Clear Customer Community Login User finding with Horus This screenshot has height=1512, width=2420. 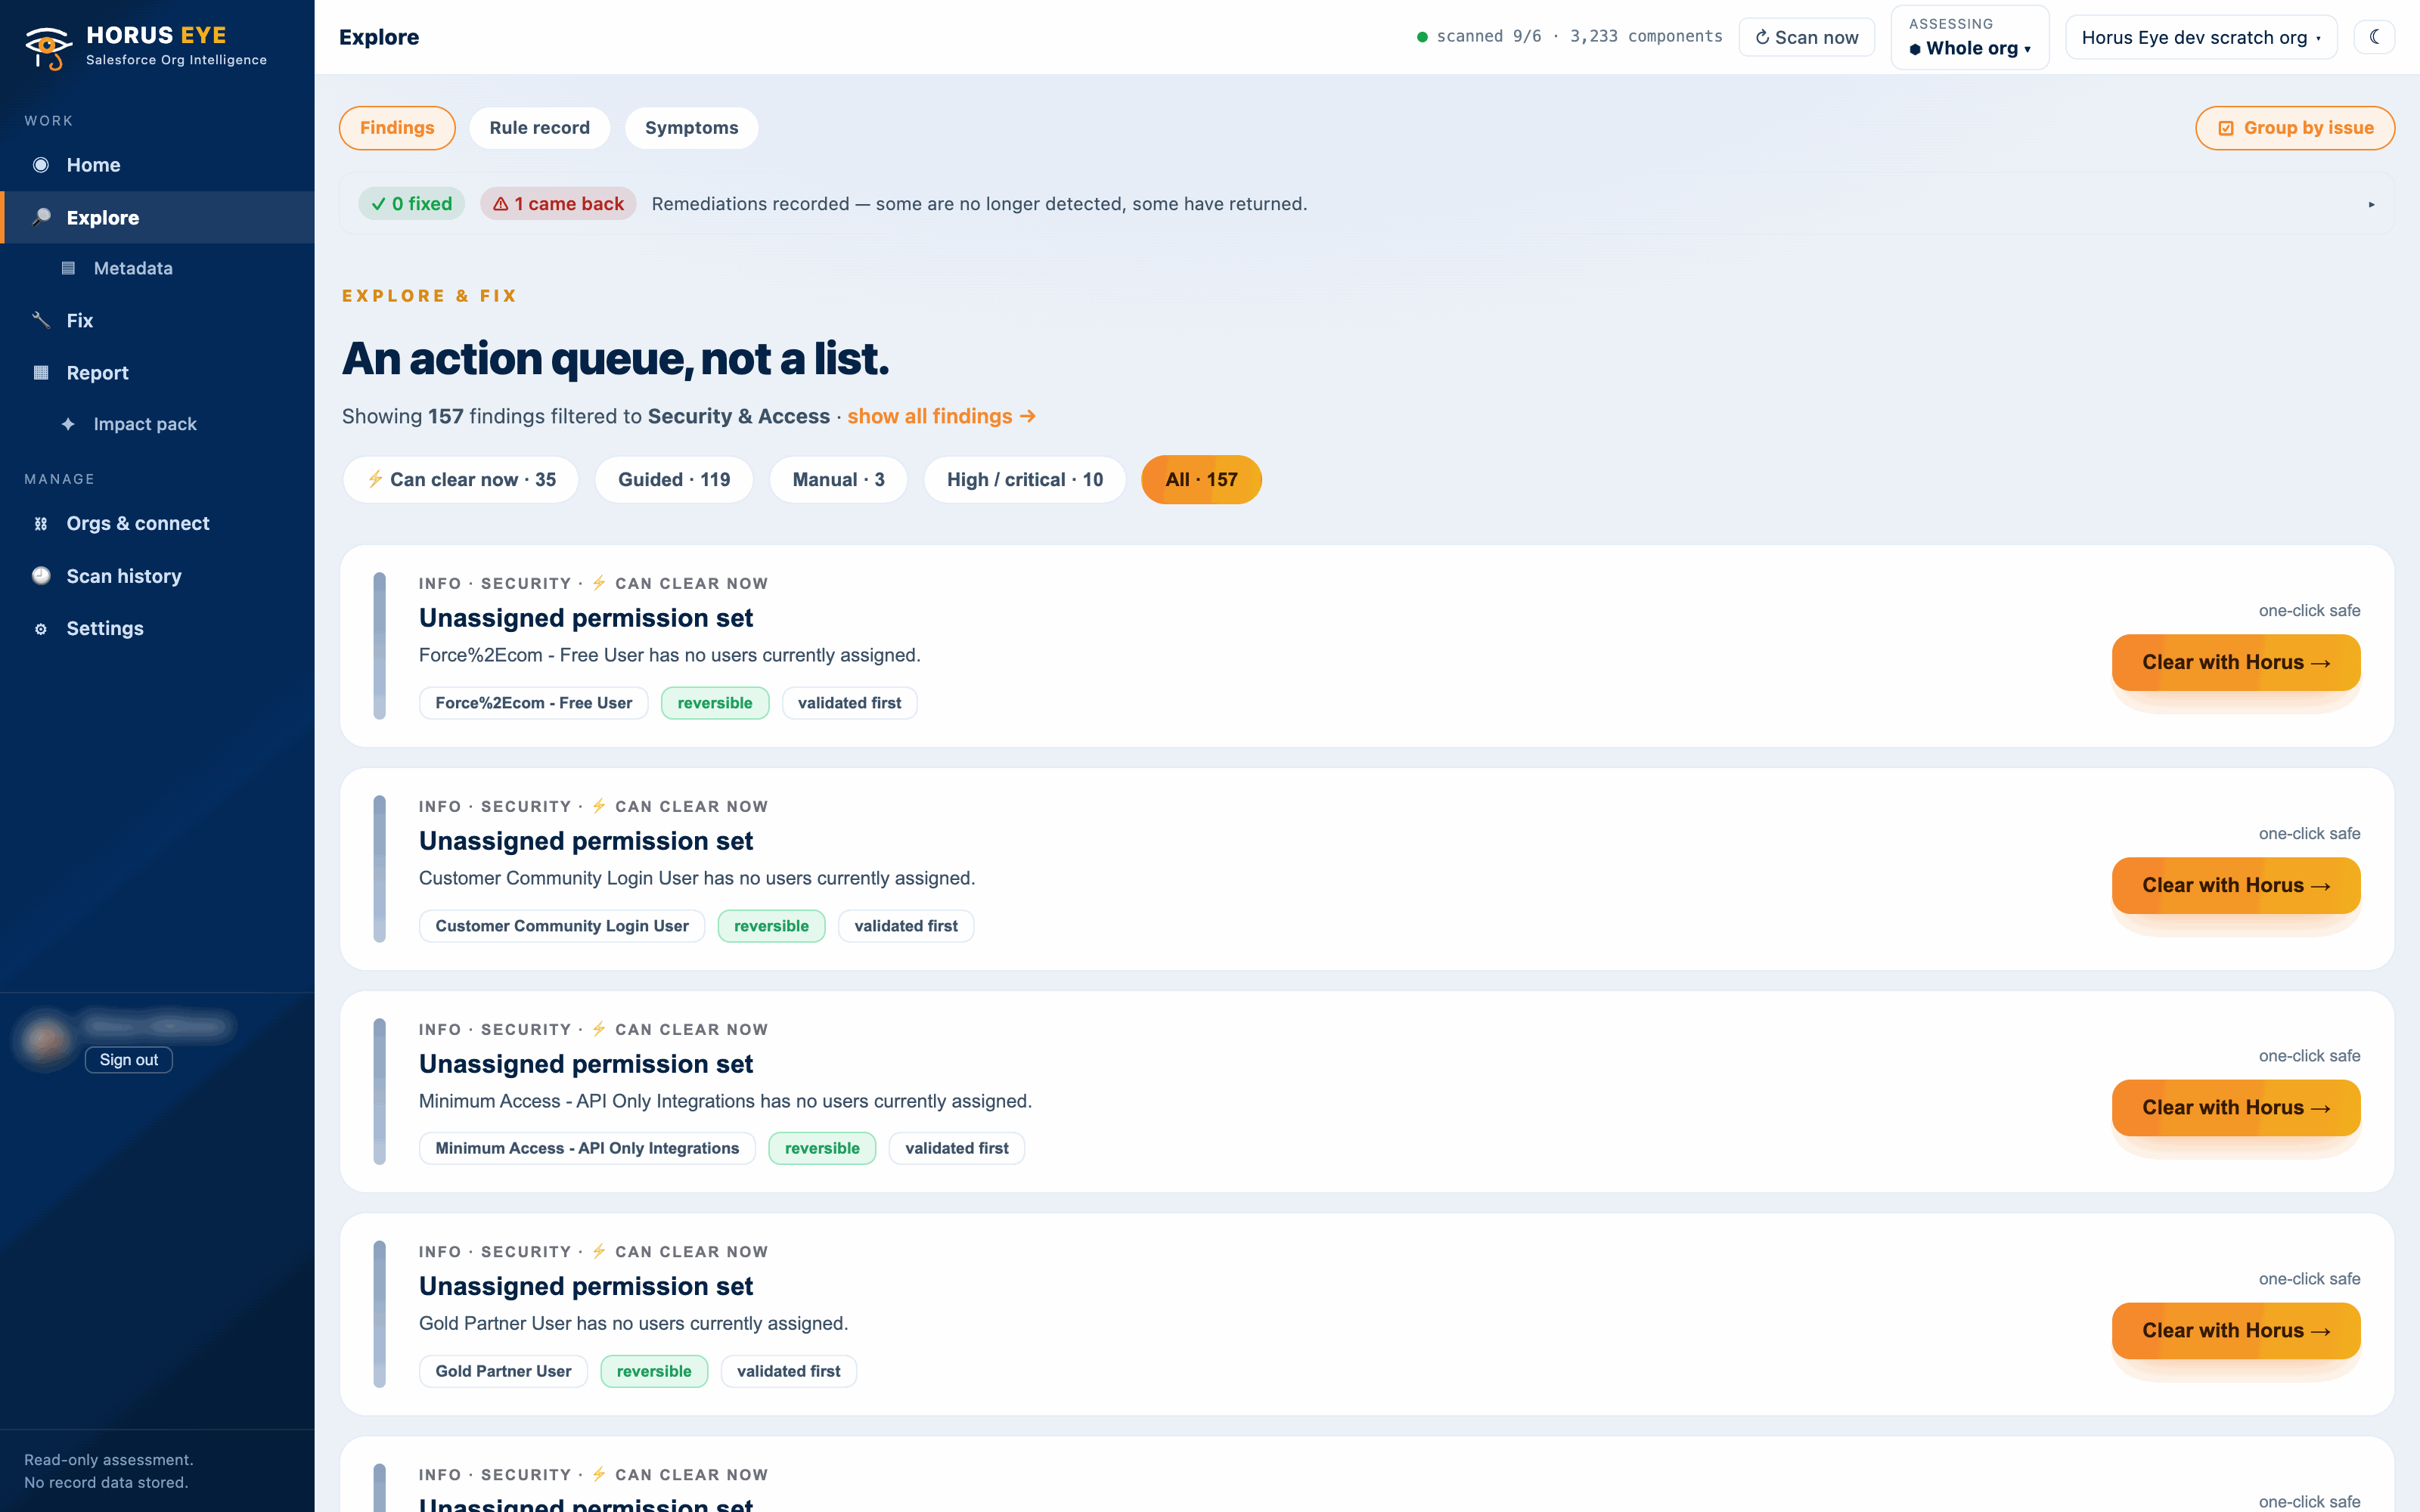[2236, 885]
